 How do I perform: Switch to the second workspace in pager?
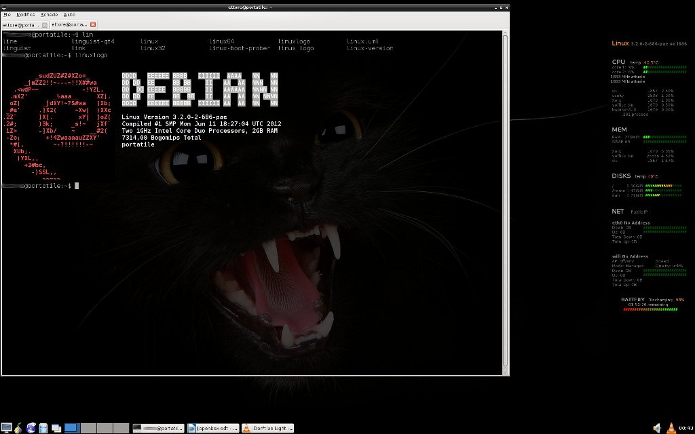[89, 428]
